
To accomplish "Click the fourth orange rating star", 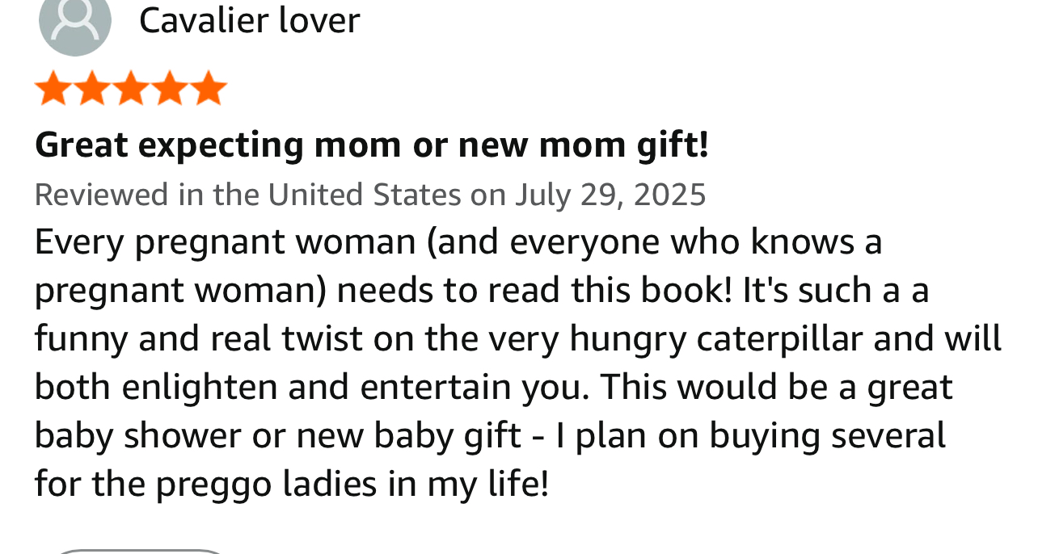I will coord(170,88).
